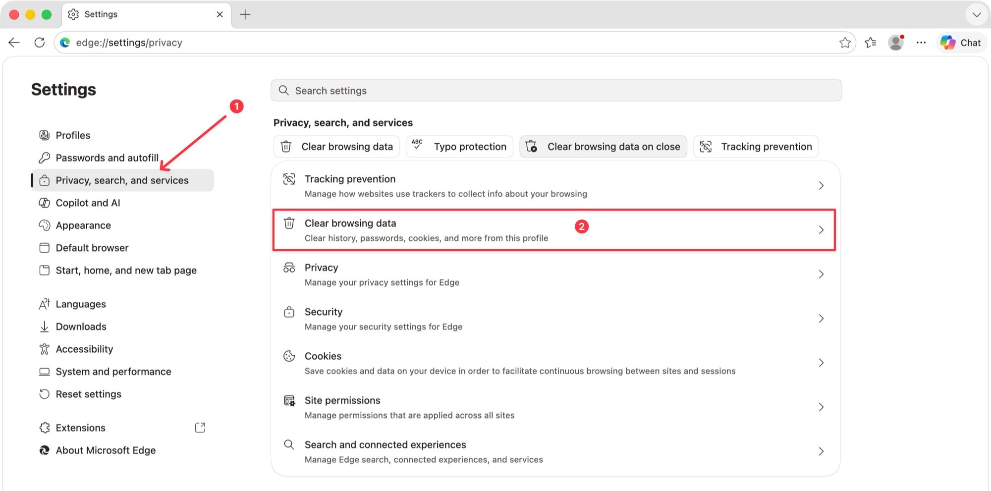991x491 pixels.
Task: Expand Search and connected experiences chevron
Action: pyautogui.click(x=821, y=451)
